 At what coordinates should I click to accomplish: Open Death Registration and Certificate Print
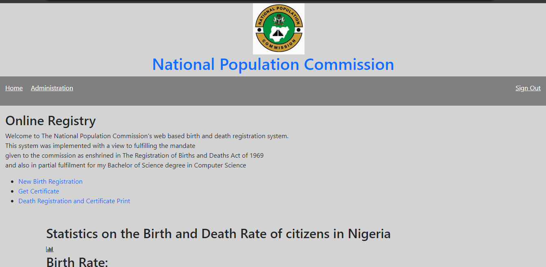tap(74, 201)
